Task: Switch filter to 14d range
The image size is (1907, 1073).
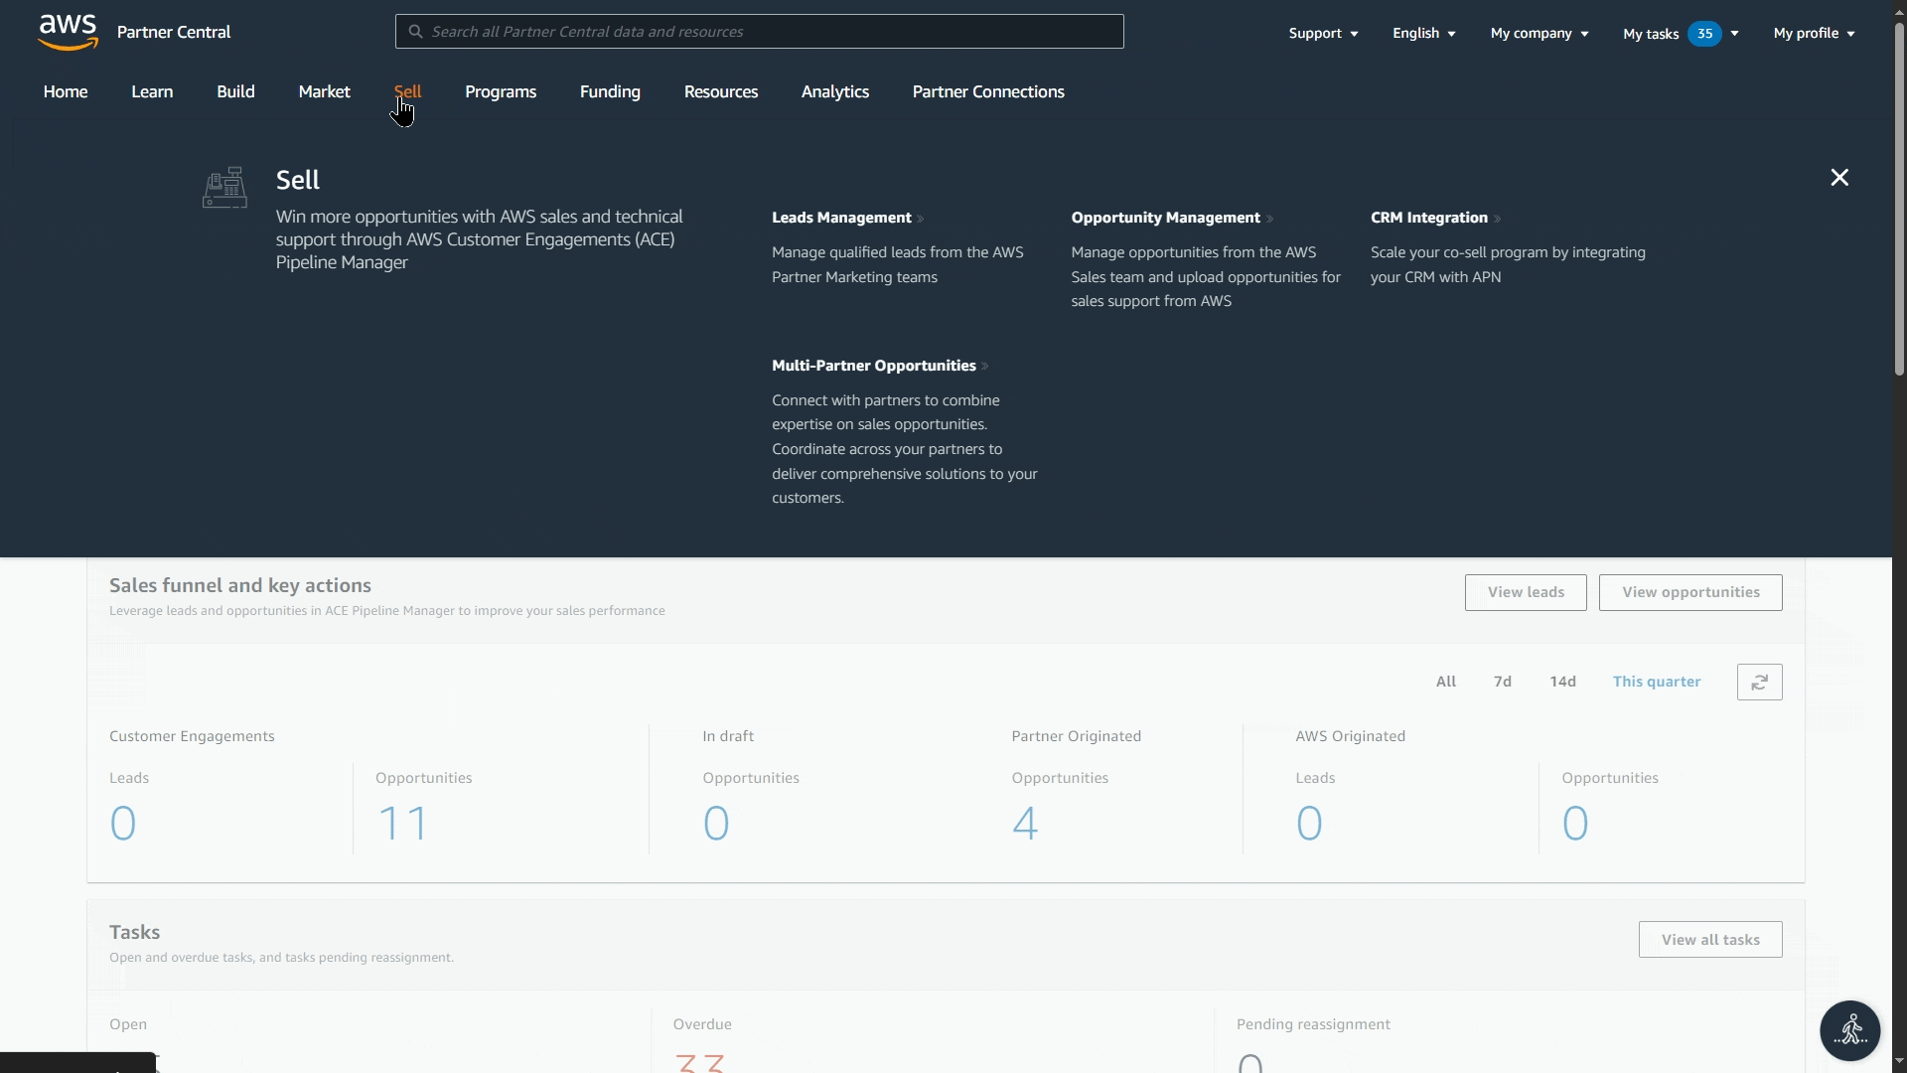Action: [x=1562, y=682]
